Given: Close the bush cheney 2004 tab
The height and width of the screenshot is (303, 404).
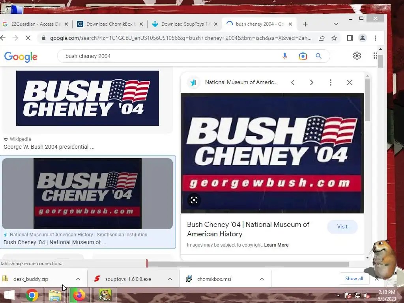Looking at the screenshot, I should (290, 24).
